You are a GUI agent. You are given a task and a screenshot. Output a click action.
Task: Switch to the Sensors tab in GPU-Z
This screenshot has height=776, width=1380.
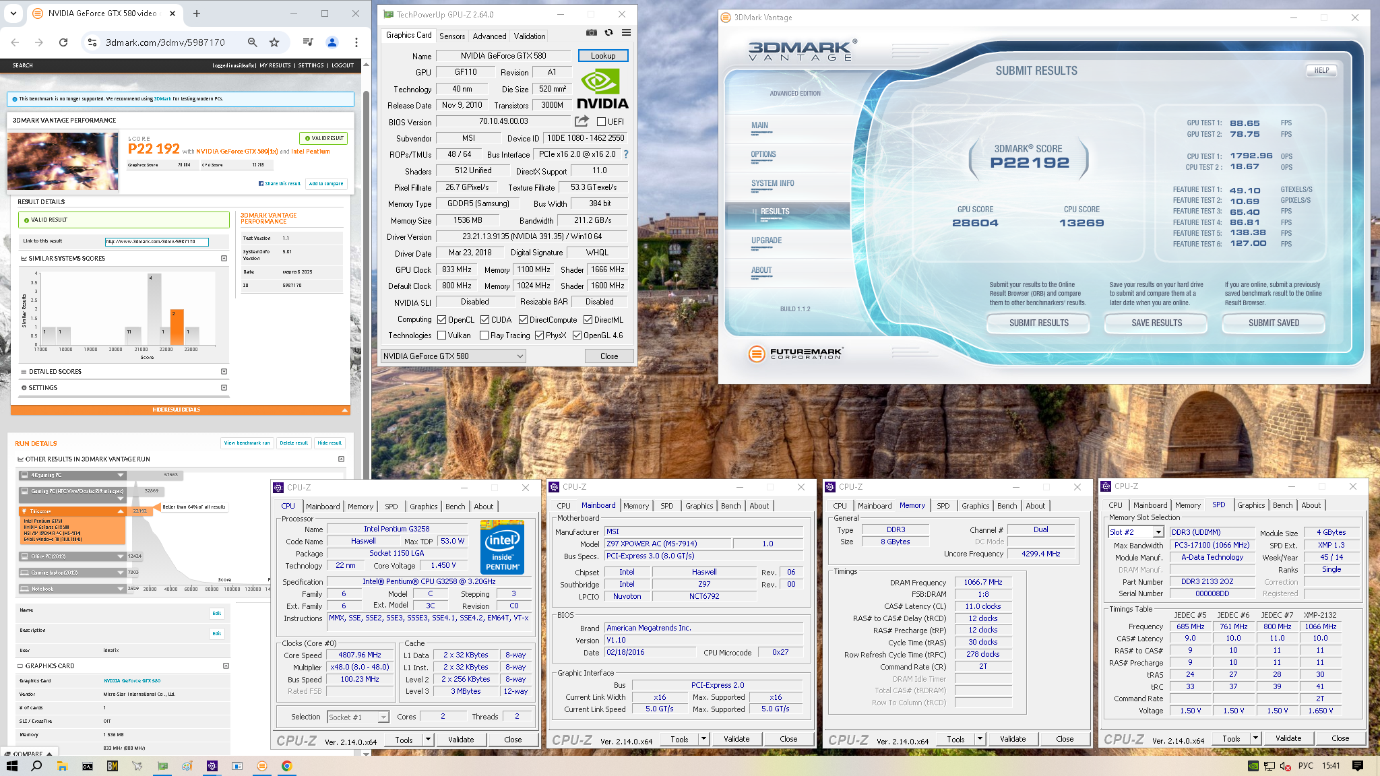click(x=452, y=36)
